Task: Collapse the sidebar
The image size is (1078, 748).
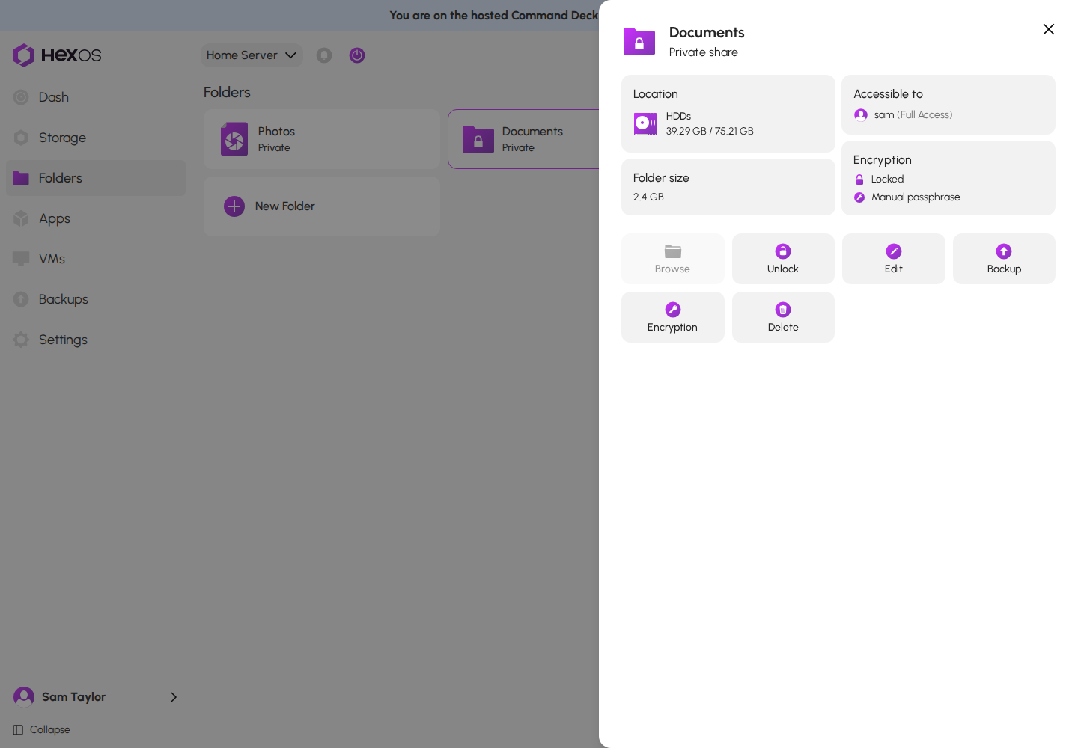Action: tap(42, 730)
